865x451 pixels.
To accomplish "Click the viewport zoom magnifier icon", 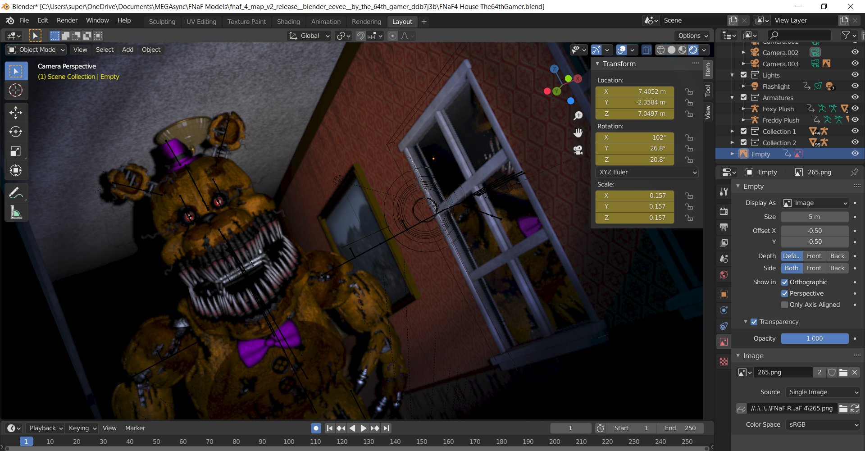I will coord(578,116).
